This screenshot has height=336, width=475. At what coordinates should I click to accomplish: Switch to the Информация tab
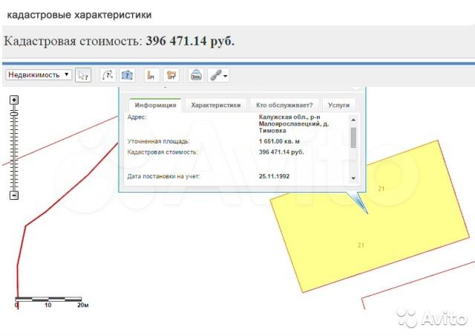pyautogui.click(x=155, y=106)
